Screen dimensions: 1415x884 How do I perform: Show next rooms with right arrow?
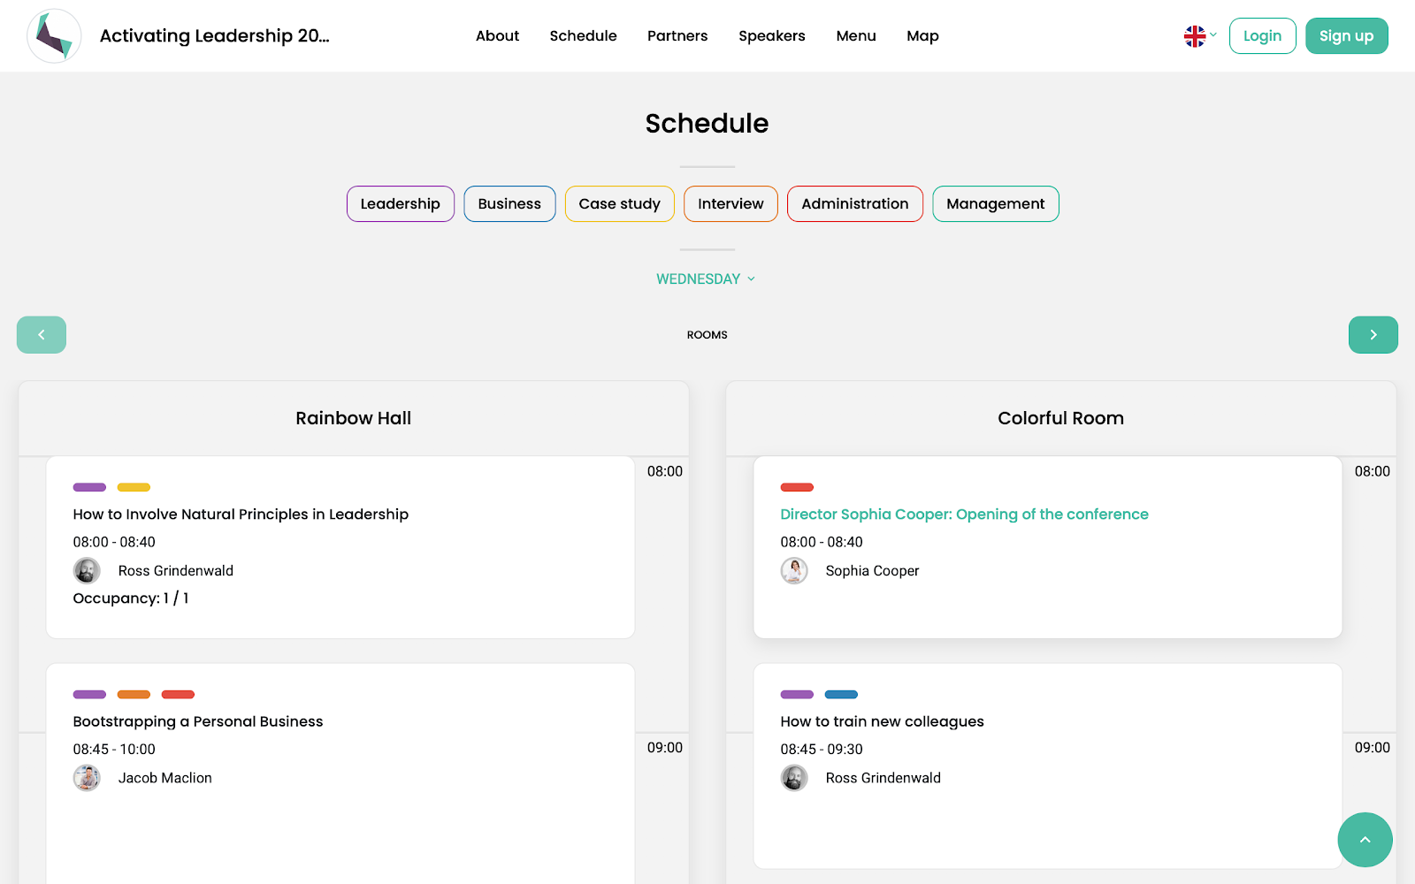[x=1373, y=335]
